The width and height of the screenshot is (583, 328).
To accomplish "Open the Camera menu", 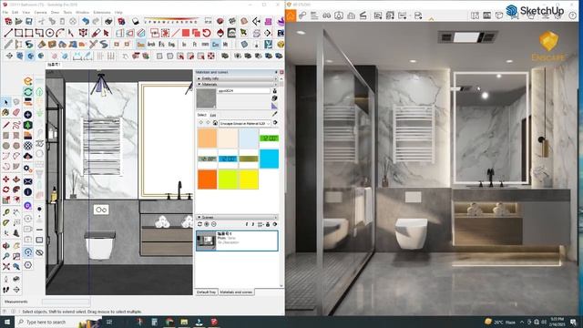I will [40, 12].
